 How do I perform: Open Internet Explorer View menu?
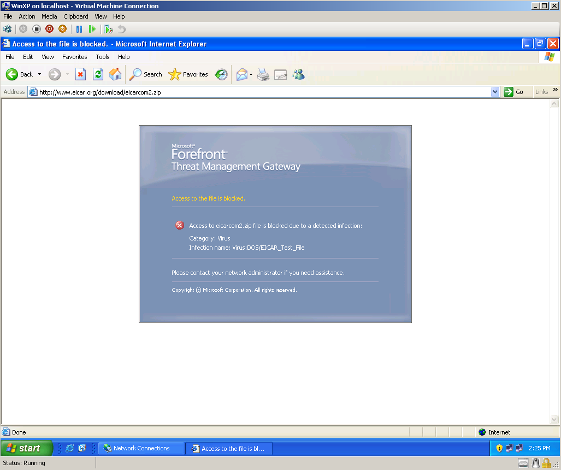(x=48, y=57)
